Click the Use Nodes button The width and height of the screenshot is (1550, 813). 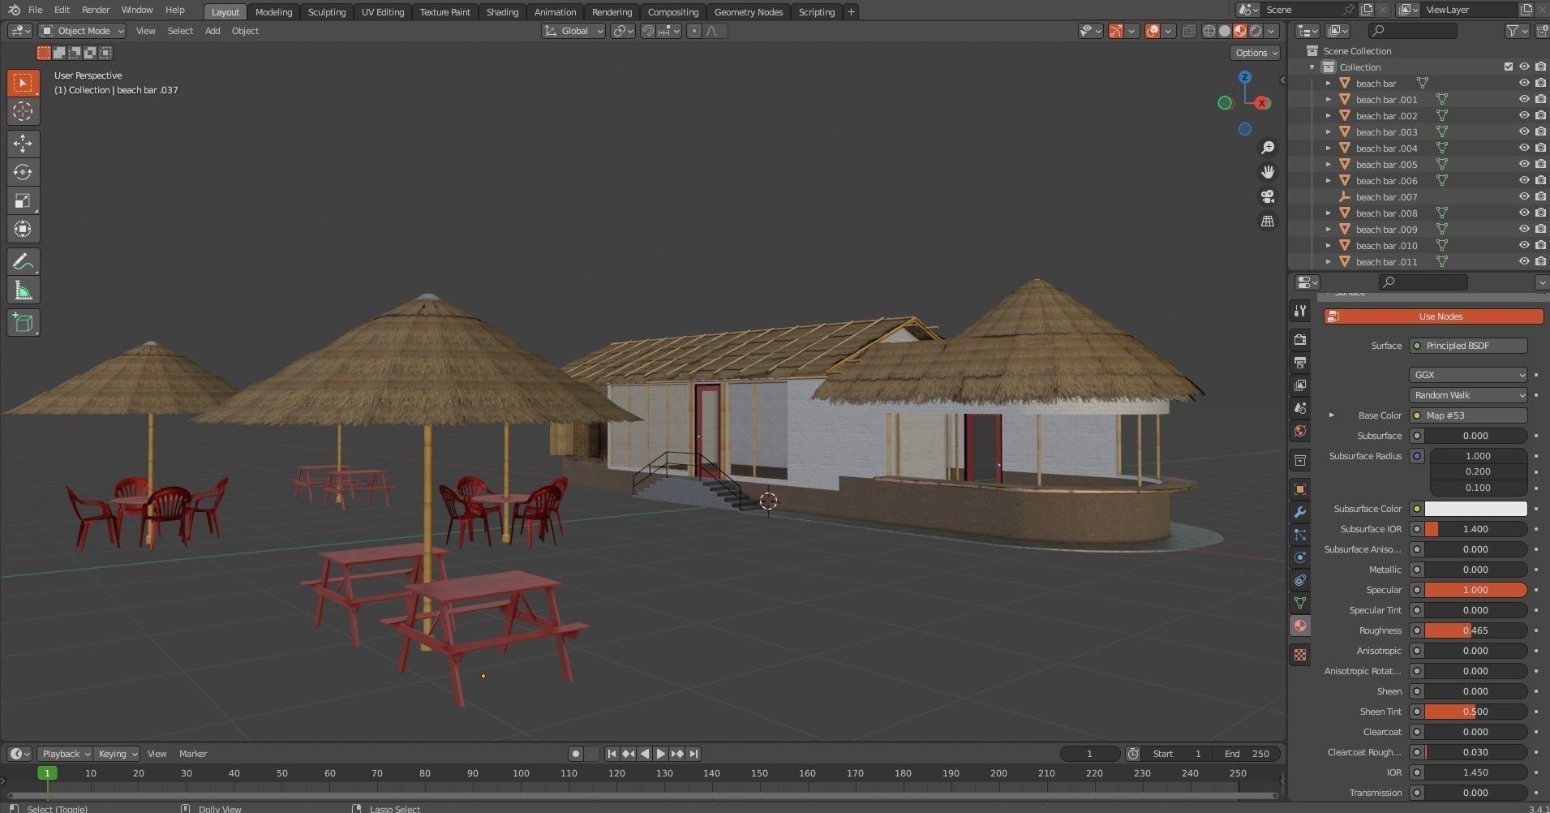(1433, 316)
